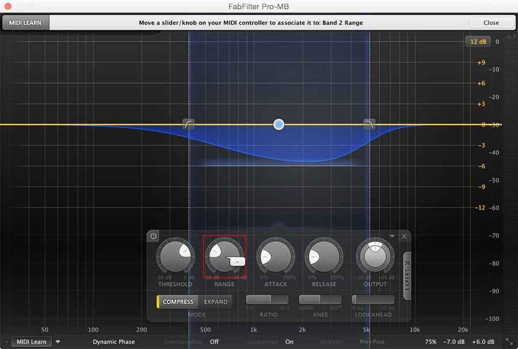Screen dimensions: 518x349
Task: Change the Oversampling Off setting
Action: pos(214,342)
